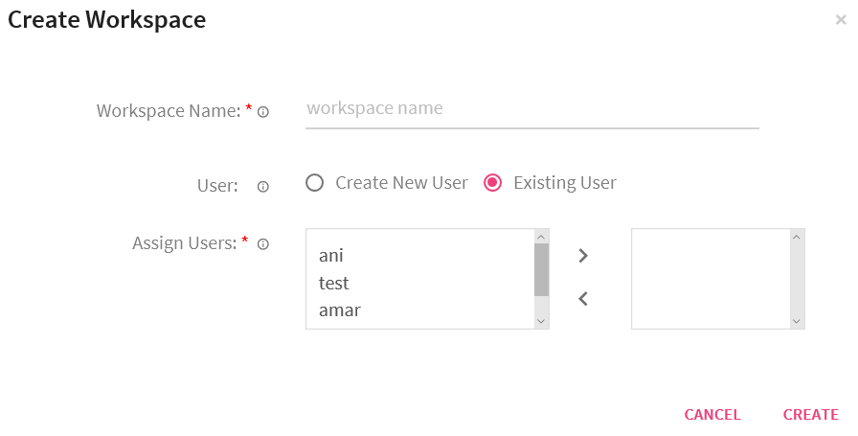Click the Workspace Name info icon
The height and width of the screenshot is (436, 858).
[x=263, y=112]
